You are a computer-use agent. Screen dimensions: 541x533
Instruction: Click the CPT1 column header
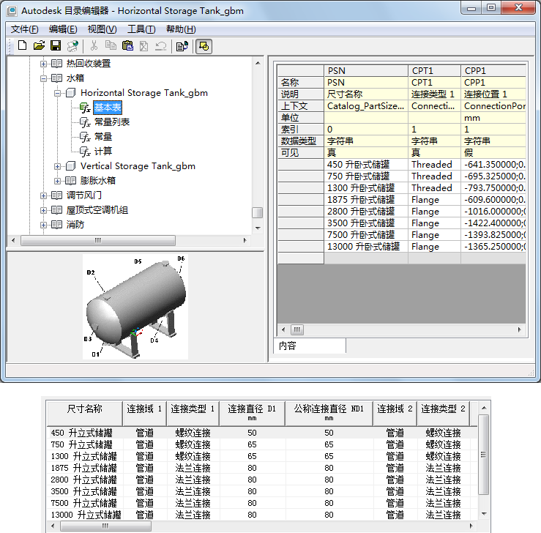click(434, 71)
